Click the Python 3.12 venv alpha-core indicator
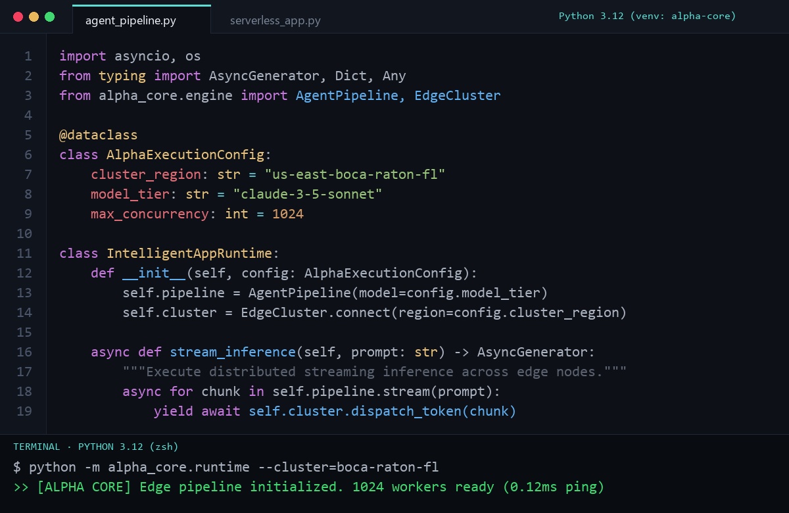Viewport: 789px width, 513px height. point(647,16)
